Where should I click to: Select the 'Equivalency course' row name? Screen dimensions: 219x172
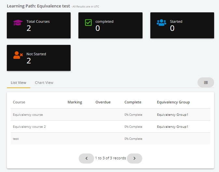[28, 115]
